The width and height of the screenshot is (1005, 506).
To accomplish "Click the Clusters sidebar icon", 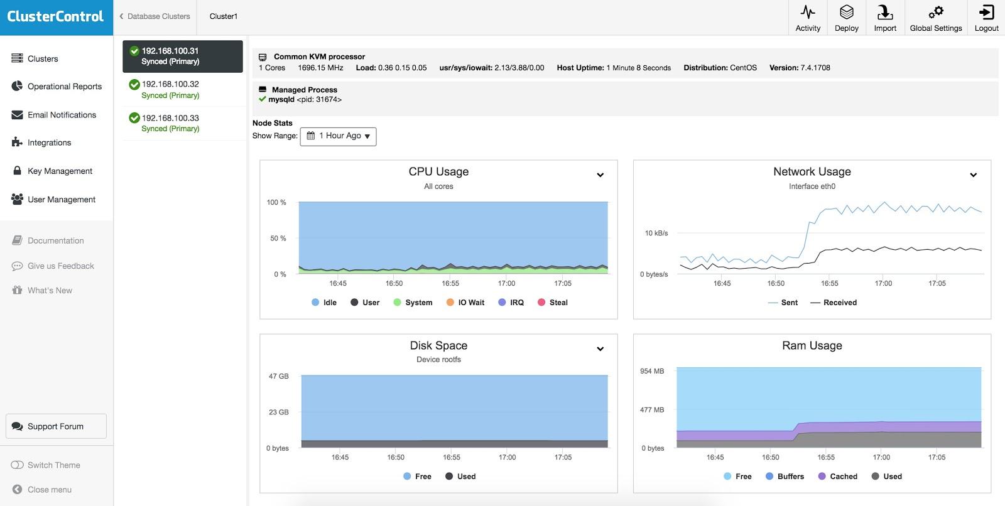I will tap(17, 58).
